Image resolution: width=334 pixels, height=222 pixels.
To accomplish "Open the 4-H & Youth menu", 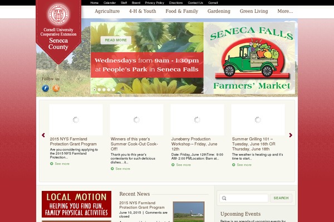I will coord(143,11).
